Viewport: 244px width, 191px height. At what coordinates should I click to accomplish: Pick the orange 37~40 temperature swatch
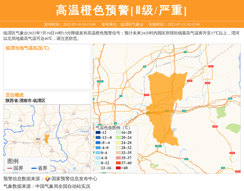pos(118,163)
